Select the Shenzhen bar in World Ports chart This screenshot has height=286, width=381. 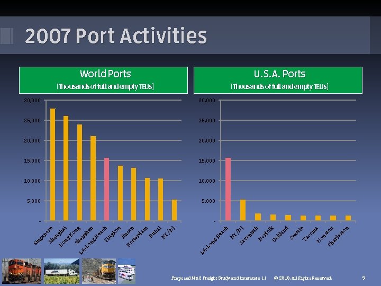[93, 178]
